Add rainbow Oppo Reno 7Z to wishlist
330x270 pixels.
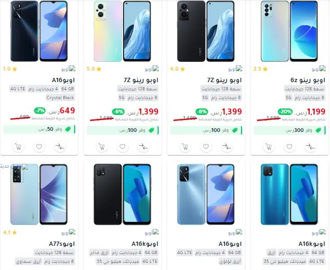[x=122, y=147]
